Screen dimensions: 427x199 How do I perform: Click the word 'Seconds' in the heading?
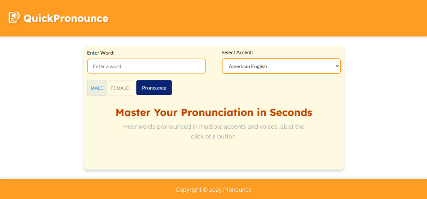pos(290,112)
